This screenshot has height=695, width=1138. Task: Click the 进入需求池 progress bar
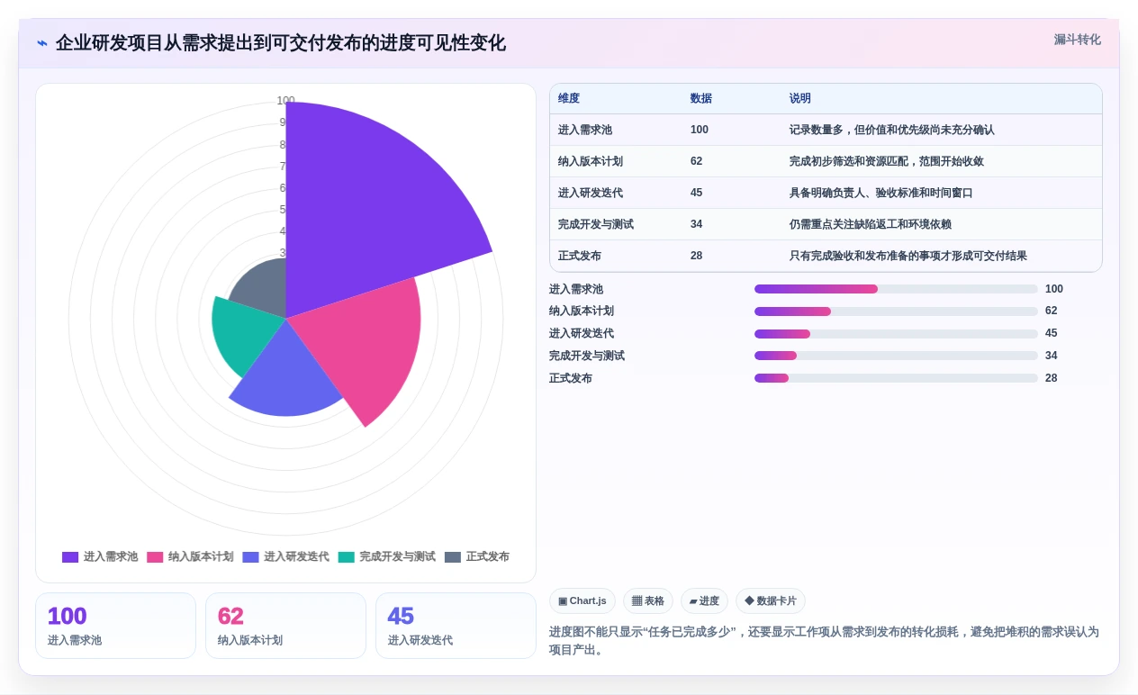point(896,289)
